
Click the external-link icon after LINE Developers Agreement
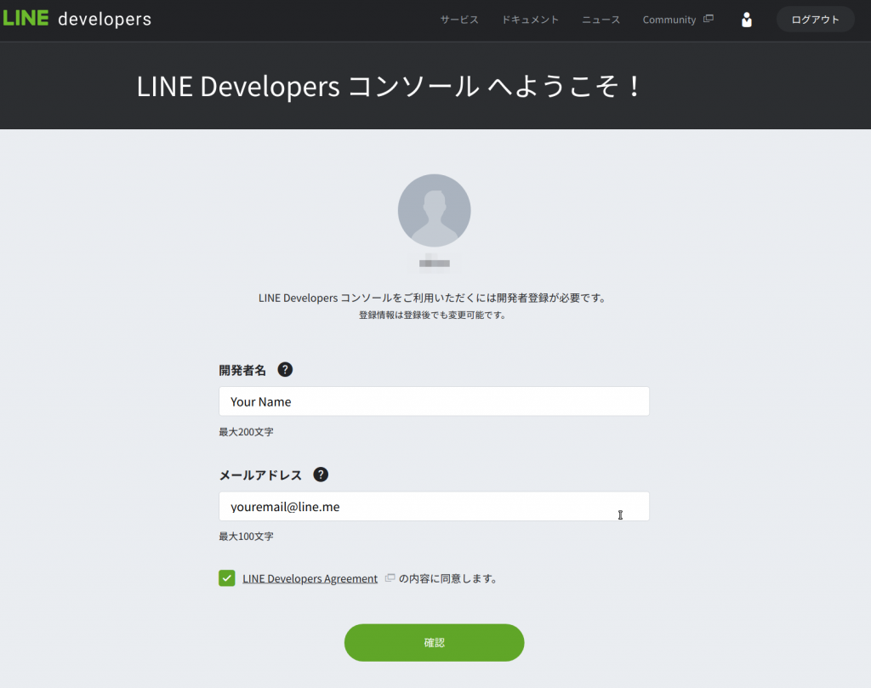click(389, 577)
